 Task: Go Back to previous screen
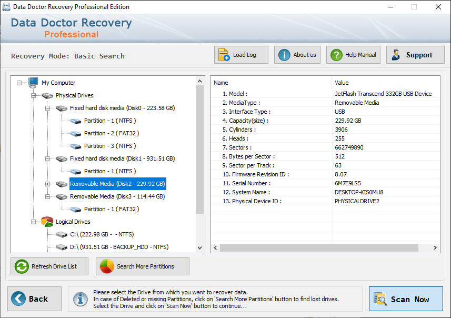(35, 299)
